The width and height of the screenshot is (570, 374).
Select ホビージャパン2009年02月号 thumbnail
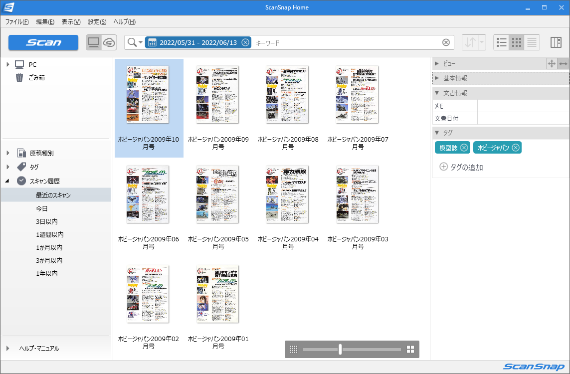coord(148,294)
